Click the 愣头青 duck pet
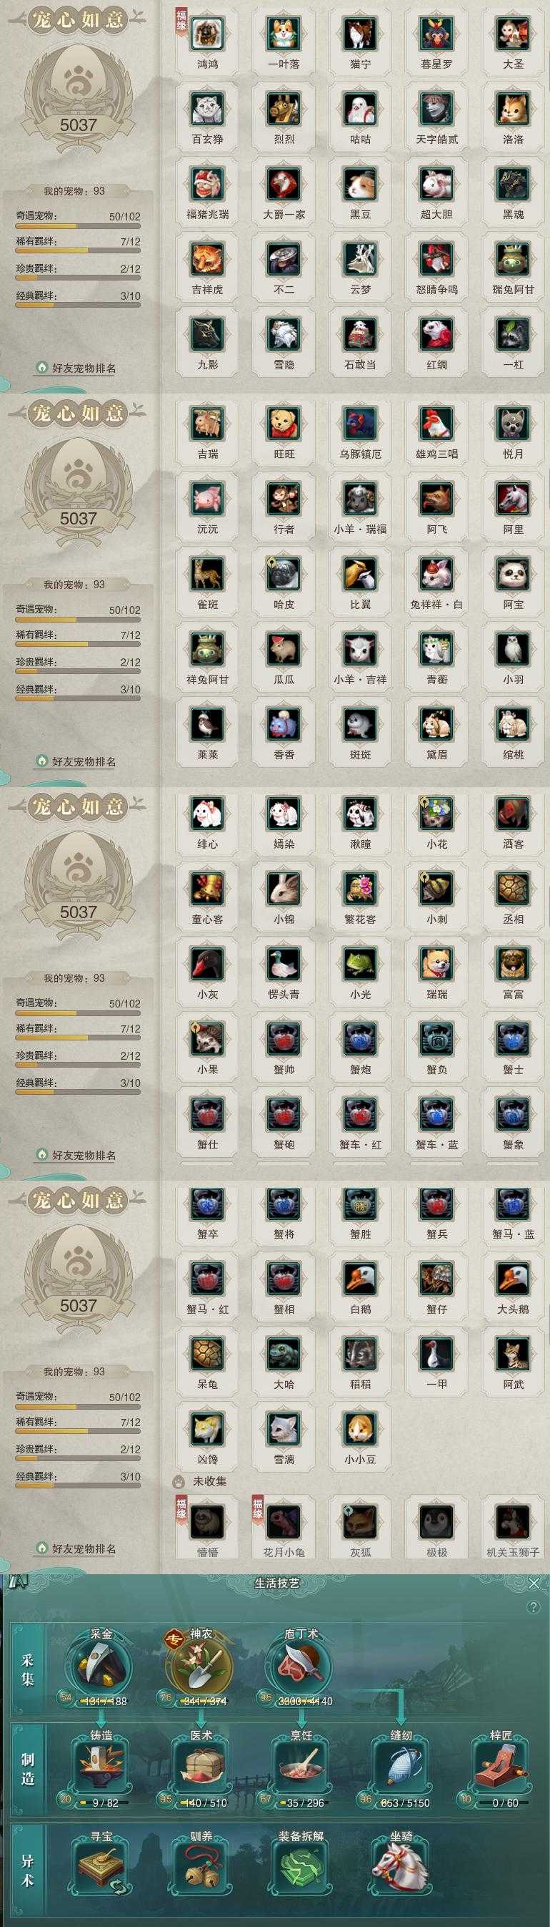The height and width of the screenshot is (1927, 550). pos(284,965)
